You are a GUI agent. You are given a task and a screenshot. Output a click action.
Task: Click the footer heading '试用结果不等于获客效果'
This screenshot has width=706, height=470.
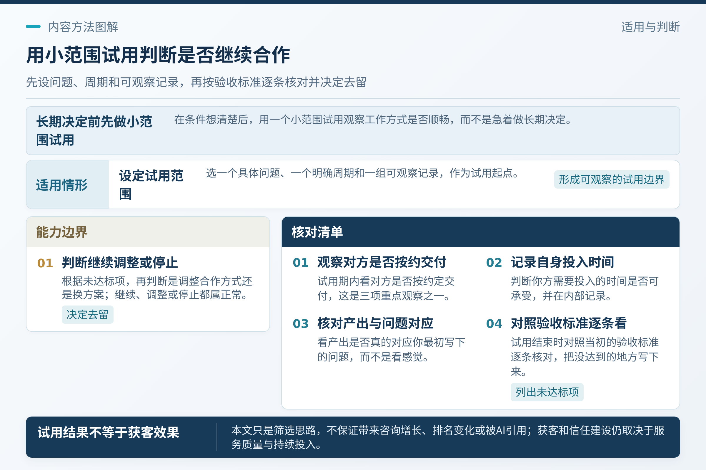tap(108, 432)
